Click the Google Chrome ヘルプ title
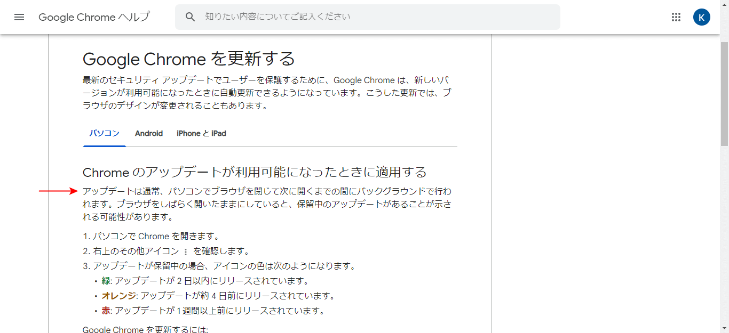 pyautogui.click(x=94, y=17)
